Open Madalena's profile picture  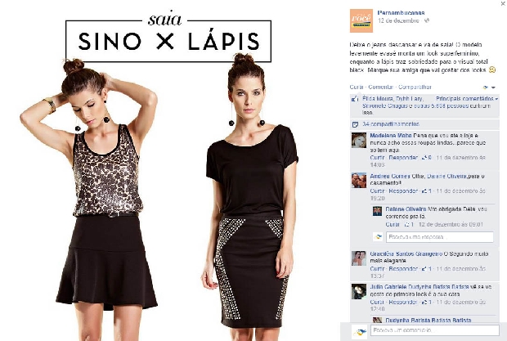coord(359,141)
